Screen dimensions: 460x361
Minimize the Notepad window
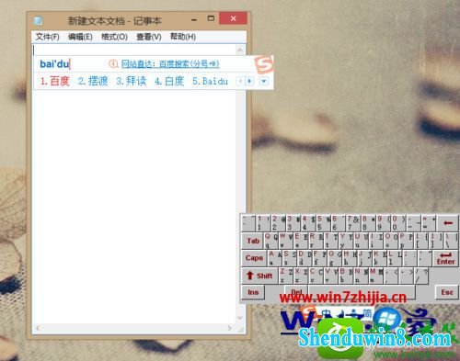tap(194, 19)
